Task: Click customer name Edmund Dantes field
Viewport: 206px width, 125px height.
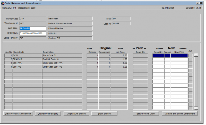Action: pos(70,28)
